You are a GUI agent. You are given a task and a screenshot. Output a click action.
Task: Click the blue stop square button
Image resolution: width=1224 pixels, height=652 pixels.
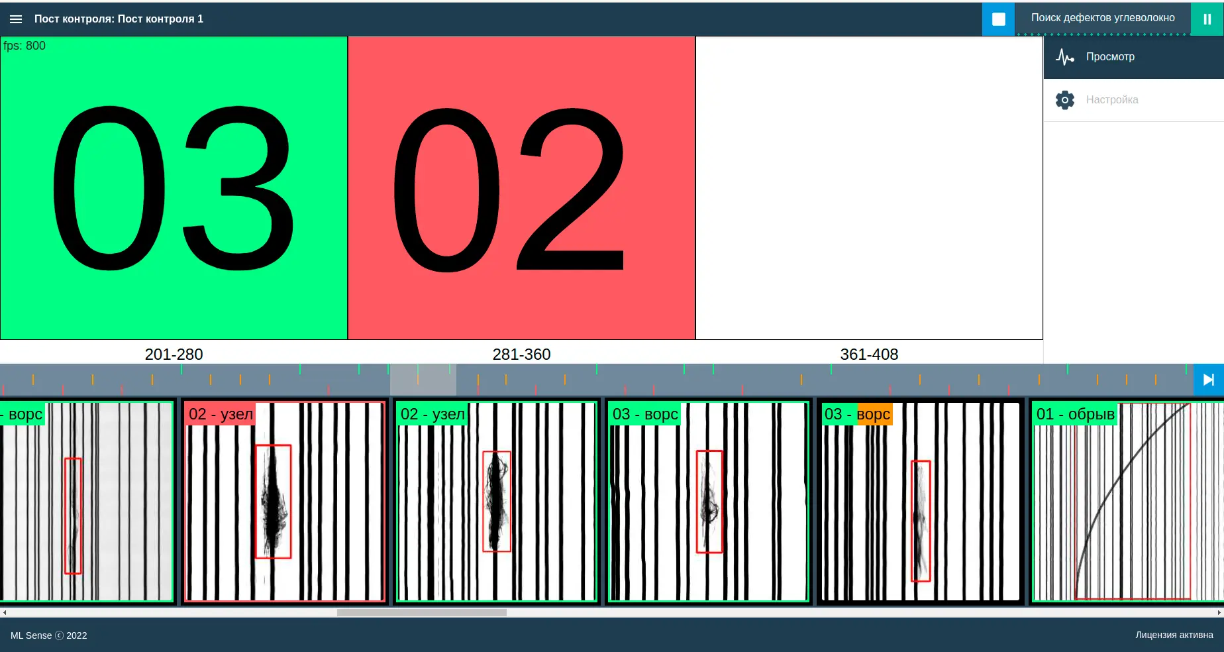[x=998, y=19]
